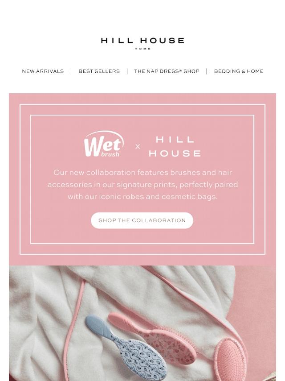Image resolution: width=285 pixels, height=381 pixels.
Task: Open the New Arrivals navigation link
Action: (x=43, y=71)
